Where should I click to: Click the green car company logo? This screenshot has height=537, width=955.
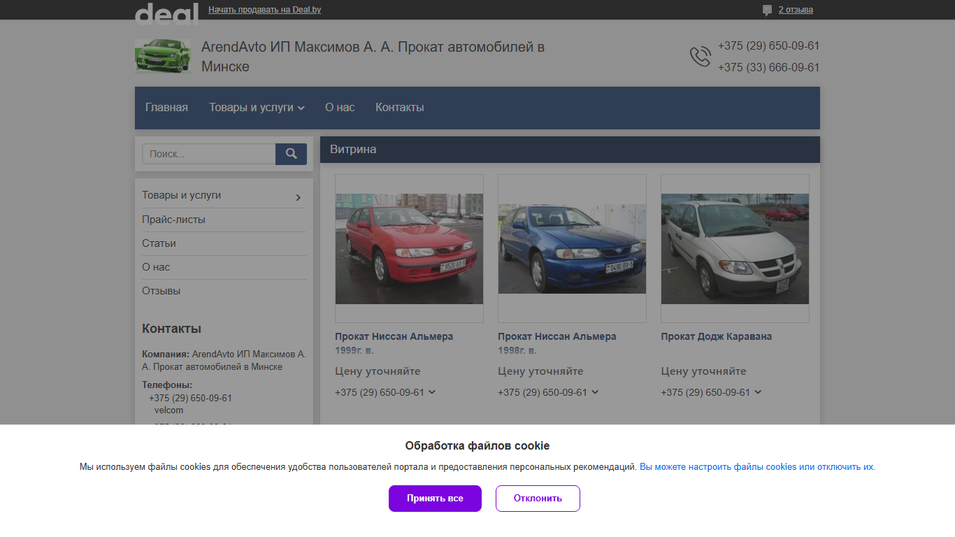point(163,57)
